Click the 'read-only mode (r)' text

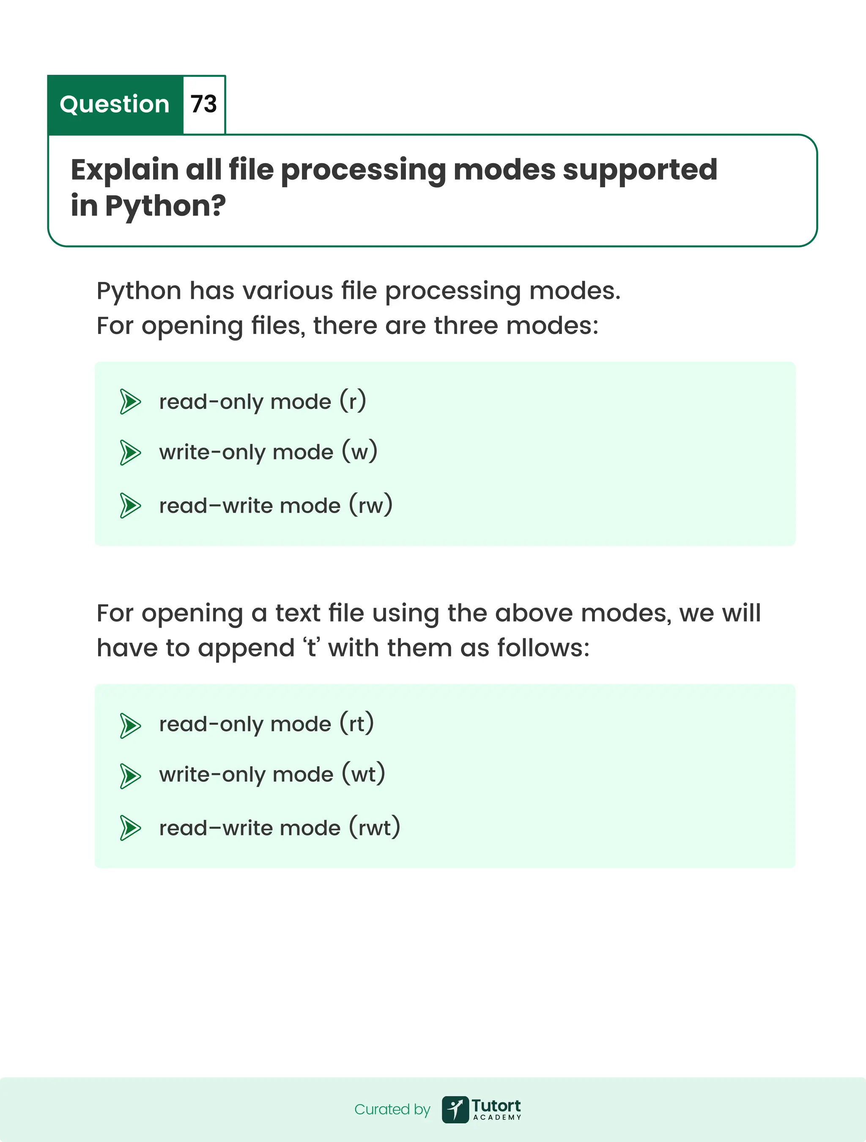click(x=262, y=402)
